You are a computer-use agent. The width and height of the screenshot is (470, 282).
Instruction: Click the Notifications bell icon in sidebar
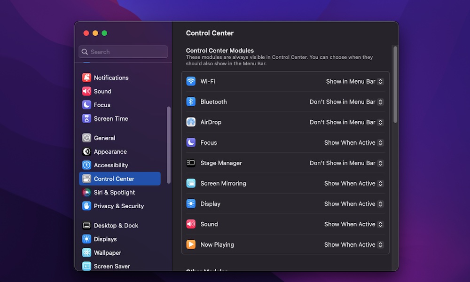coord(86,78)
